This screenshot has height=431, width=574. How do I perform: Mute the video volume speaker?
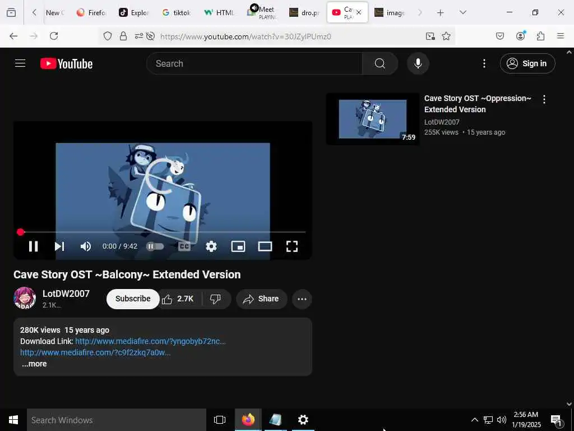(86, 246)
